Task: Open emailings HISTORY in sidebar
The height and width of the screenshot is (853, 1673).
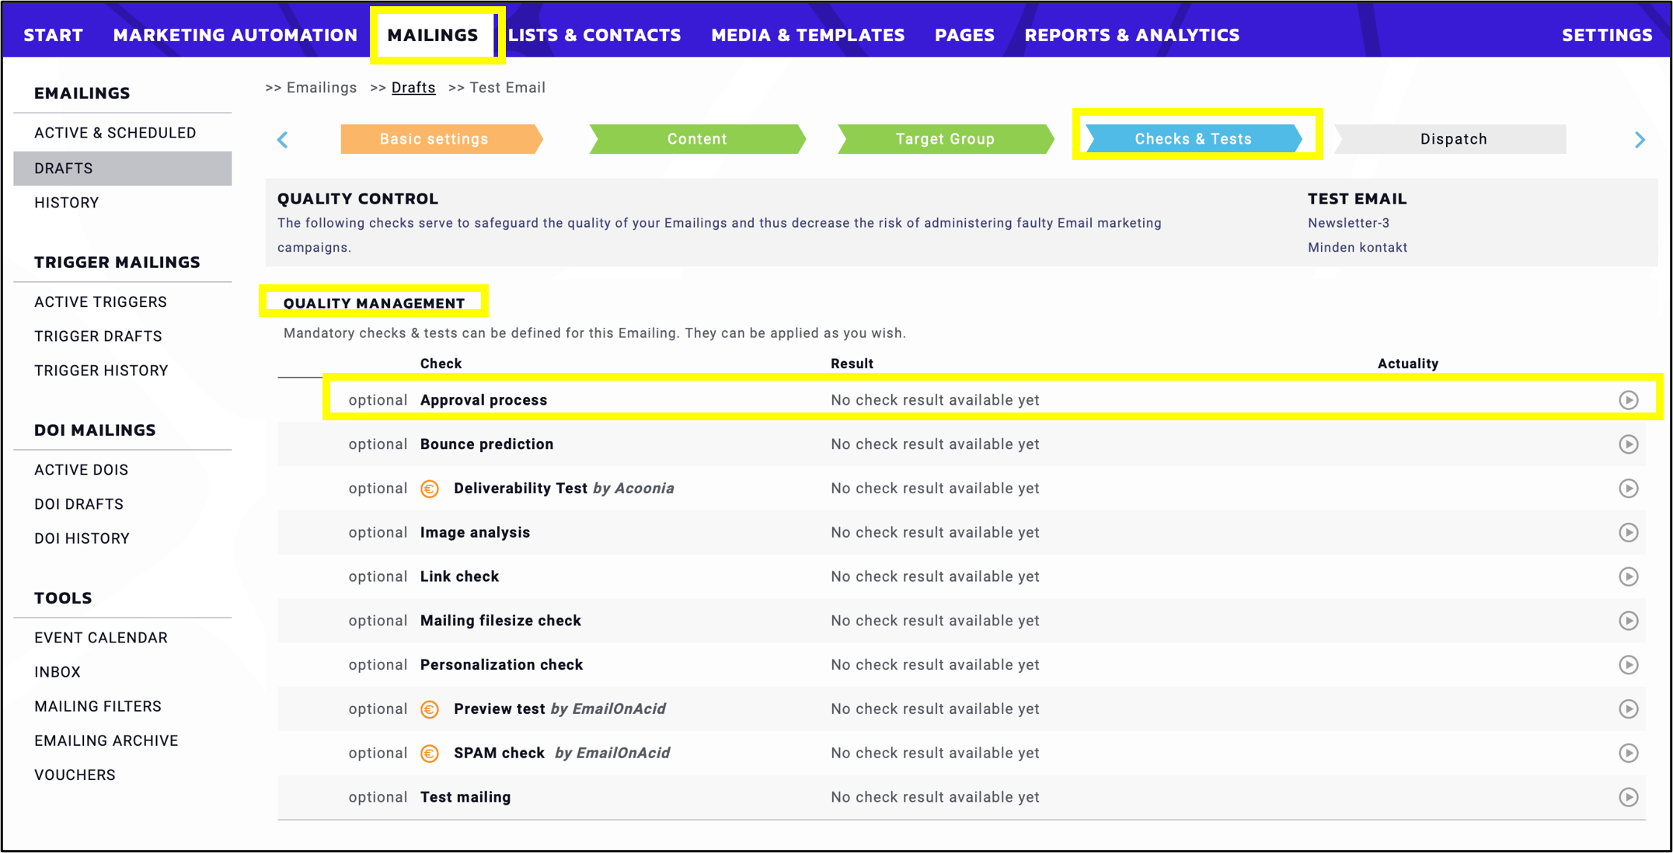Action: click(67, 203)
